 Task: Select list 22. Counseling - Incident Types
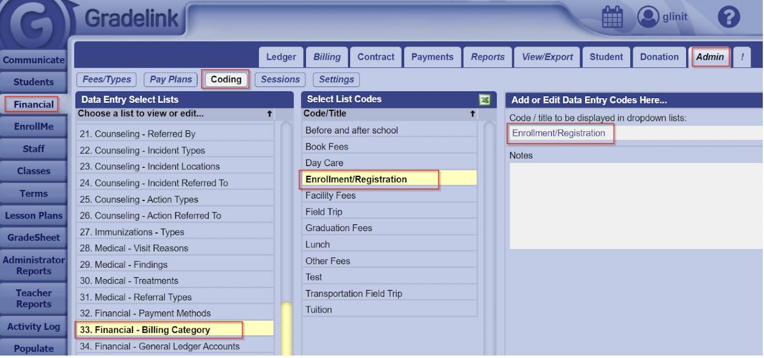click(175, 150)
